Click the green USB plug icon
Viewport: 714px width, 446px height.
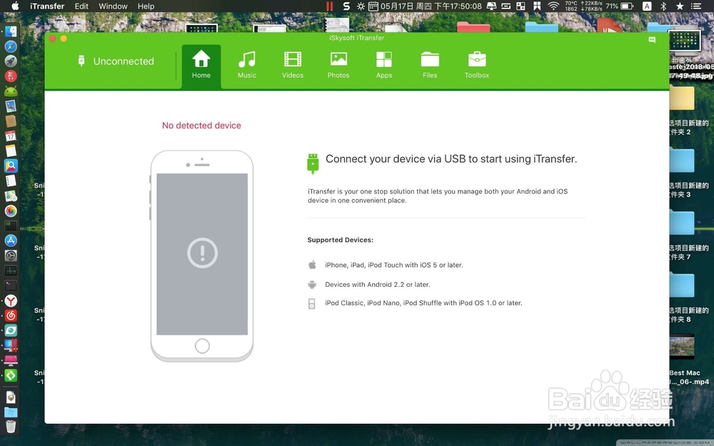(x=313, y=163)
